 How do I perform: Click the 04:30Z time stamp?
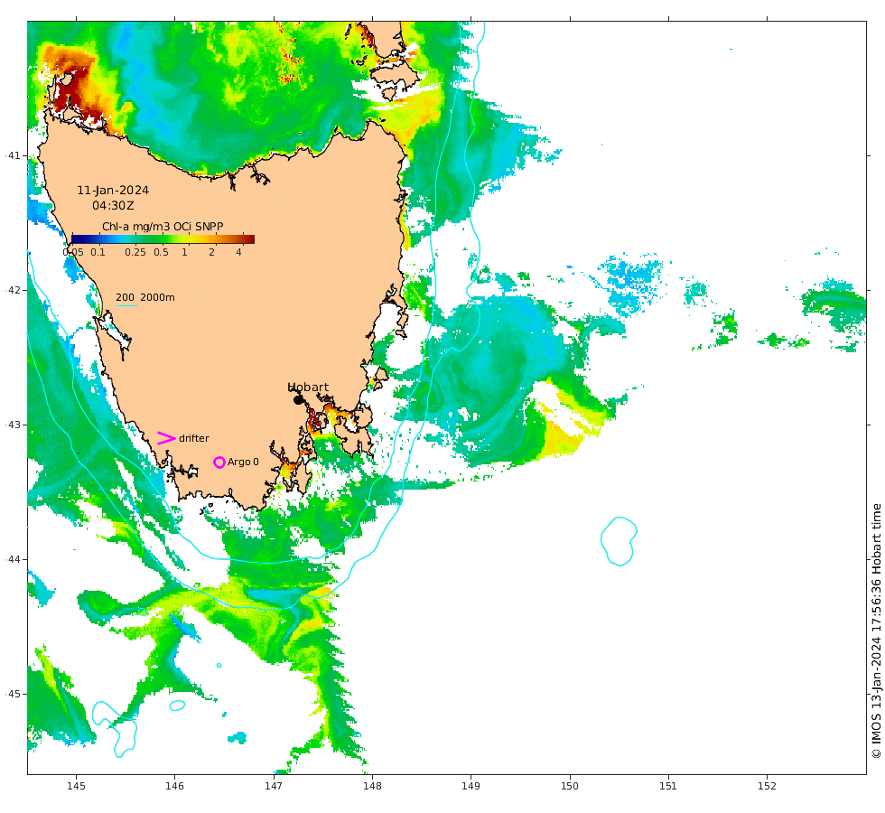point(112,206)
